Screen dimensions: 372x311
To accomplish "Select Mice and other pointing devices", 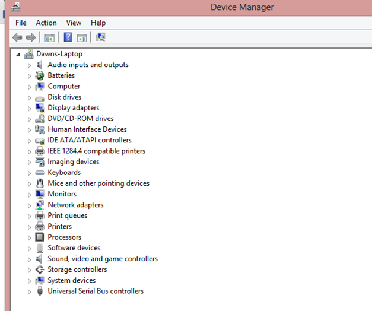I will (x=98, y=183).
